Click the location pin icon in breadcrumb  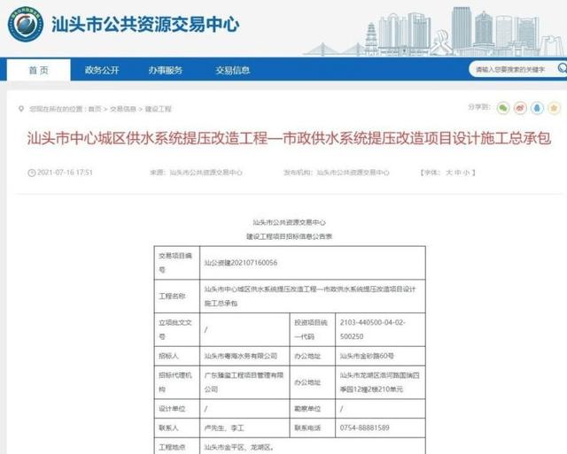point(21,109)
